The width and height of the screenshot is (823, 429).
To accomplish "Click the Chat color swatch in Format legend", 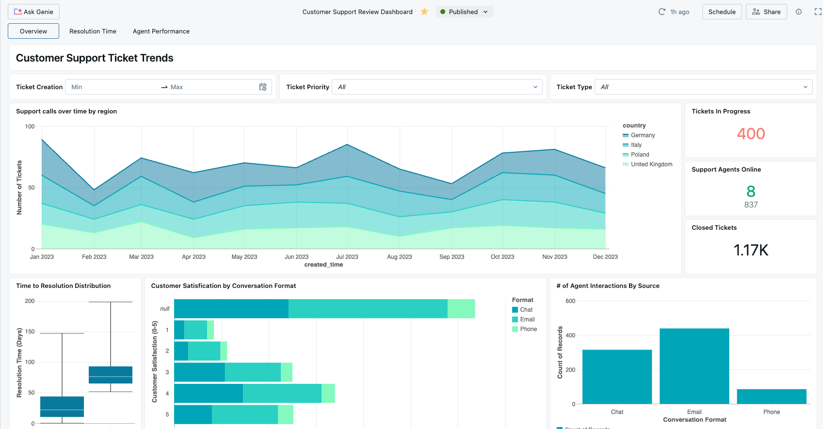I will pyautogui.click(x=515, y=310).
